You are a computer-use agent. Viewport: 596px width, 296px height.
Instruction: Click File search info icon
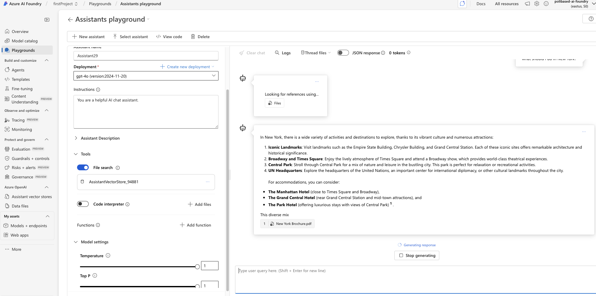(118, 168)
